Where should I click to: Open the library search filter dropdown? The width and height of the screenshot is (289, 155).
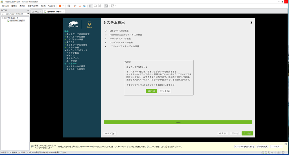click(x=28, y=14)
